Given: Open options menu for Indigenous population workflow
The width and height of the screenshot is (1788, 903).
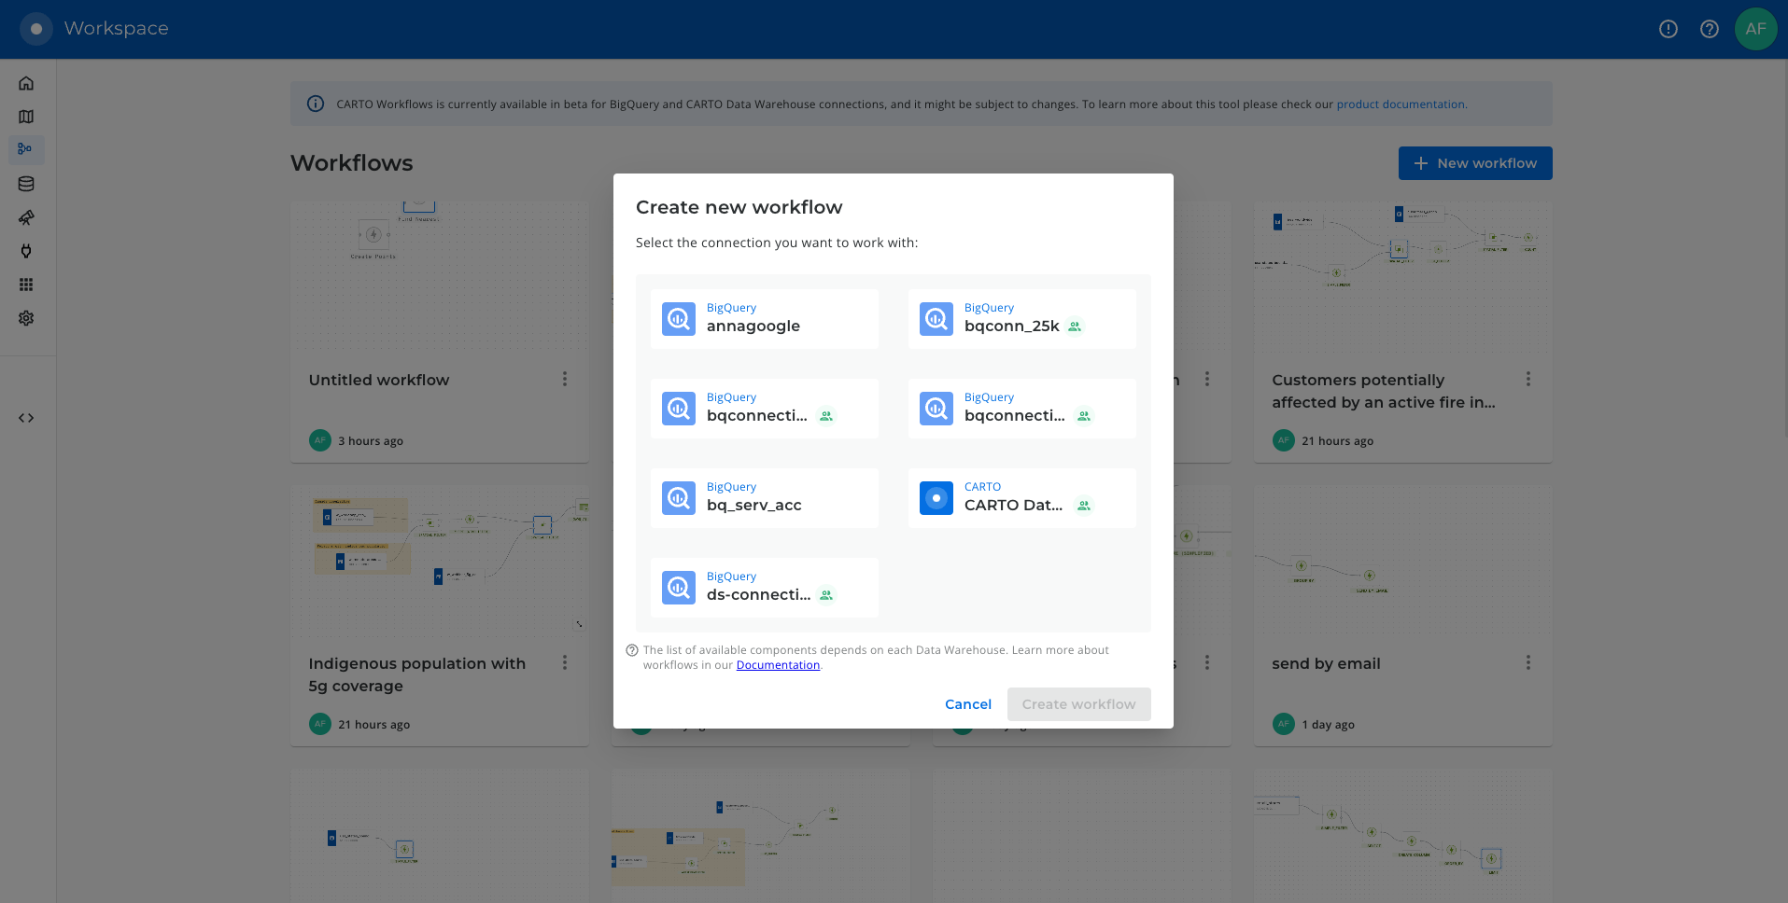Looking at the screenshot, I should (x=564, y=662).
